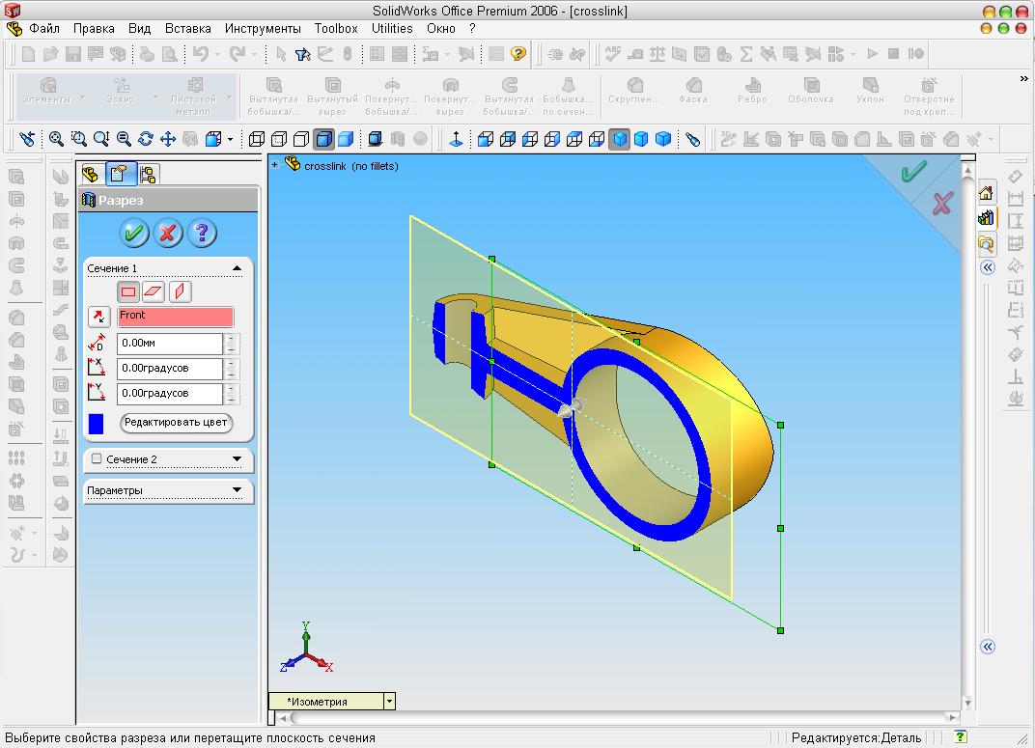This screenshot has height=748, width=1035.
Task: Click the Zoom to Fit icon
Action: [x=56, y=139]
